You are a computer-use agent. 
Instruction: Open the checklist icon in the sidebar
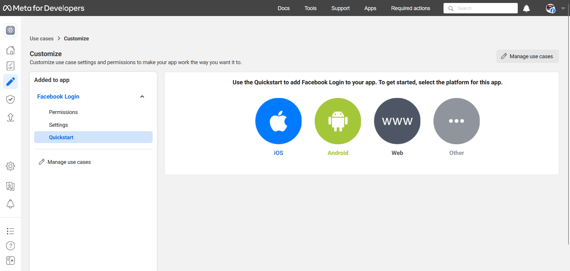[x=10, y=66]
